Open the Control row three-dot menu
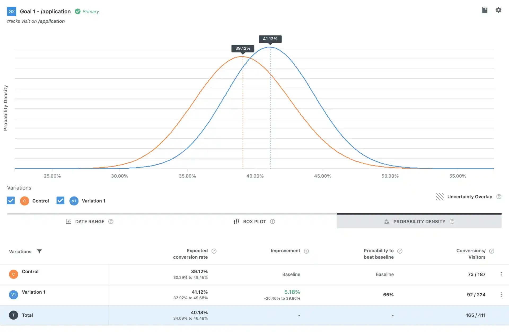This screenshot has height=332, width=509. (x=501, y=274)
